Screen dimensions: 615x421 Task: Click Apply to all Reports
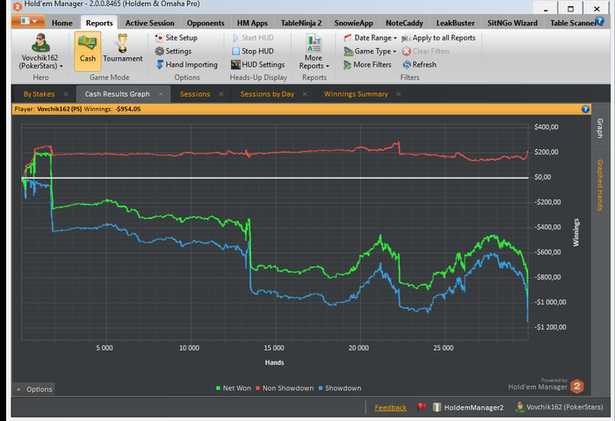pos(438,38)
